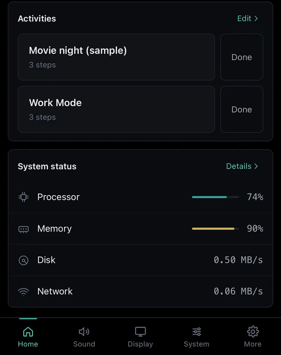Select the Network 0.06 MB/s row
Viewport: 281px width, 355px height.
140,291
